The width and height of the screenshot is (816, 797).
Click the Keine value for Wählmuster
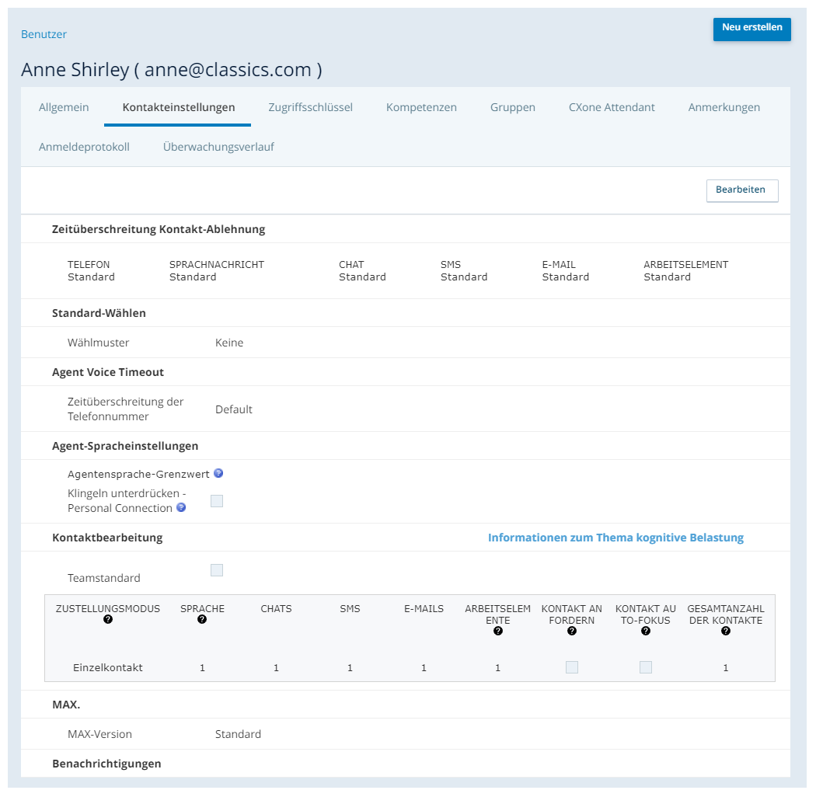pyautogui.click(x=229, y=343)
